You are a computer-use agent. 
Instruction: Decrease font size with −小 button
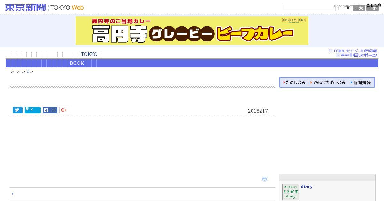(372, 8)
